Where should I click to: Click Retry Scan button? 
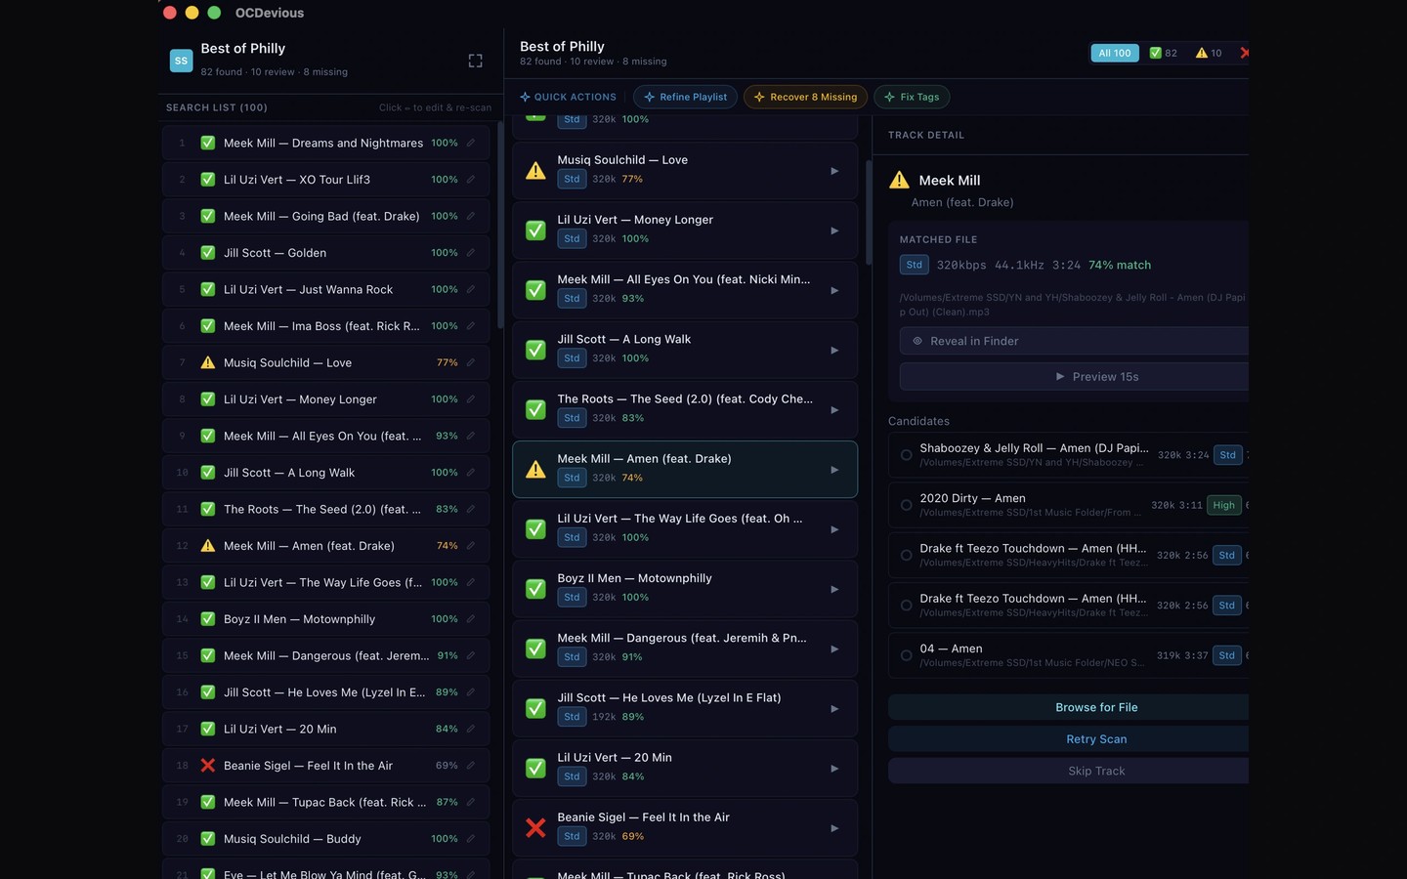pyautogui.click(x=1068, y=739)
